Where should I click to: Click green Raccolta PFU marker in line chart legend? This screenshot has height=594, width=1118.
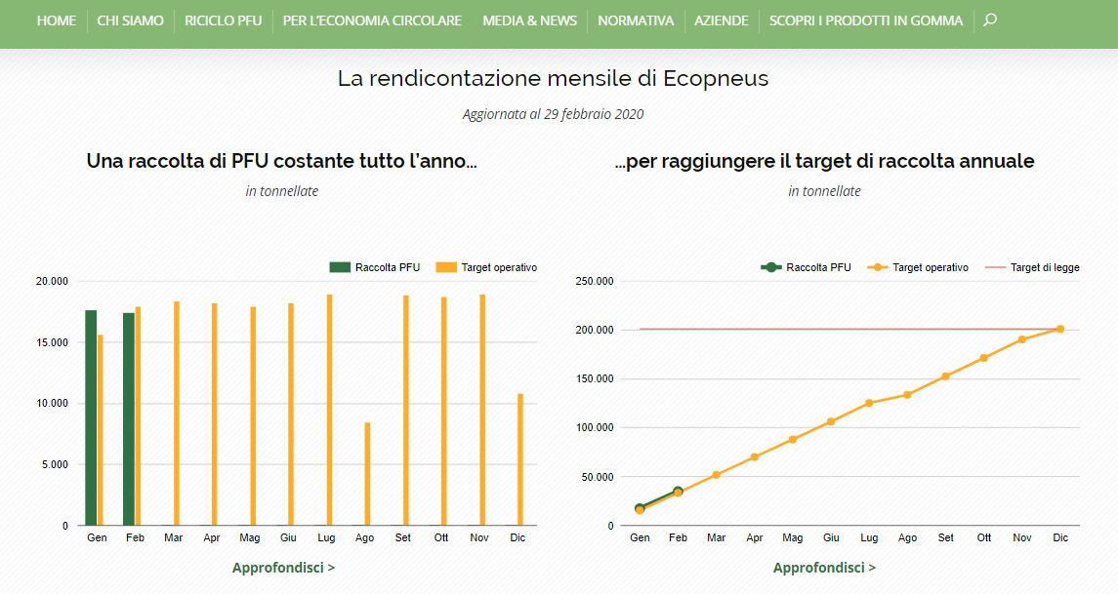point(770,267)
